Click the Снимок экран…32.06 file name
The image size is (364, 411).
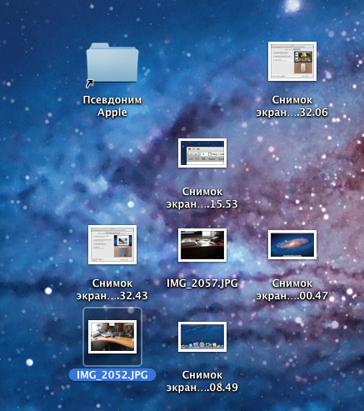click(292, 106)
